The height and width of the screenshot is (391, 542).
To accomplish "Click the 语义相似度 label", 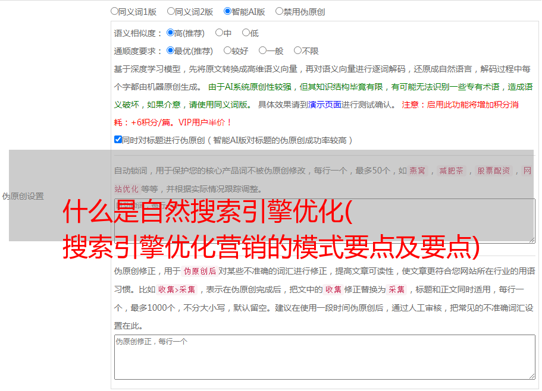I will [x=137, y=33].
